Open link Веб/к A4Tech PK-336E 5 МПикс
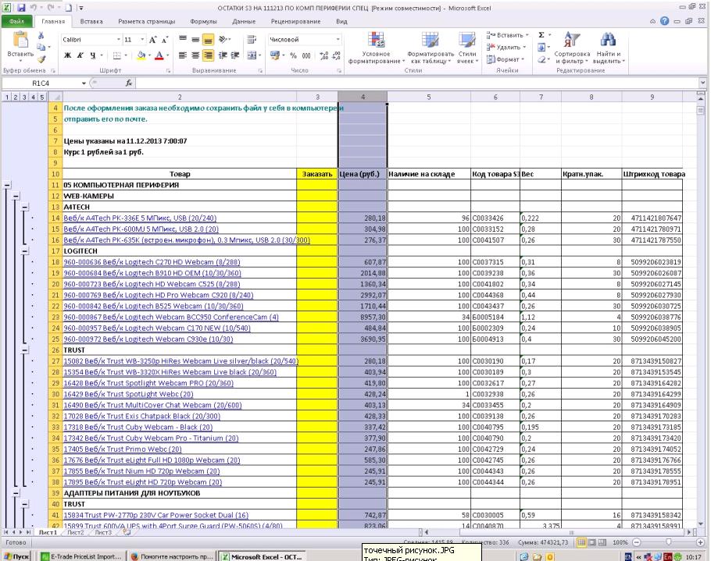 click(140, 218)
